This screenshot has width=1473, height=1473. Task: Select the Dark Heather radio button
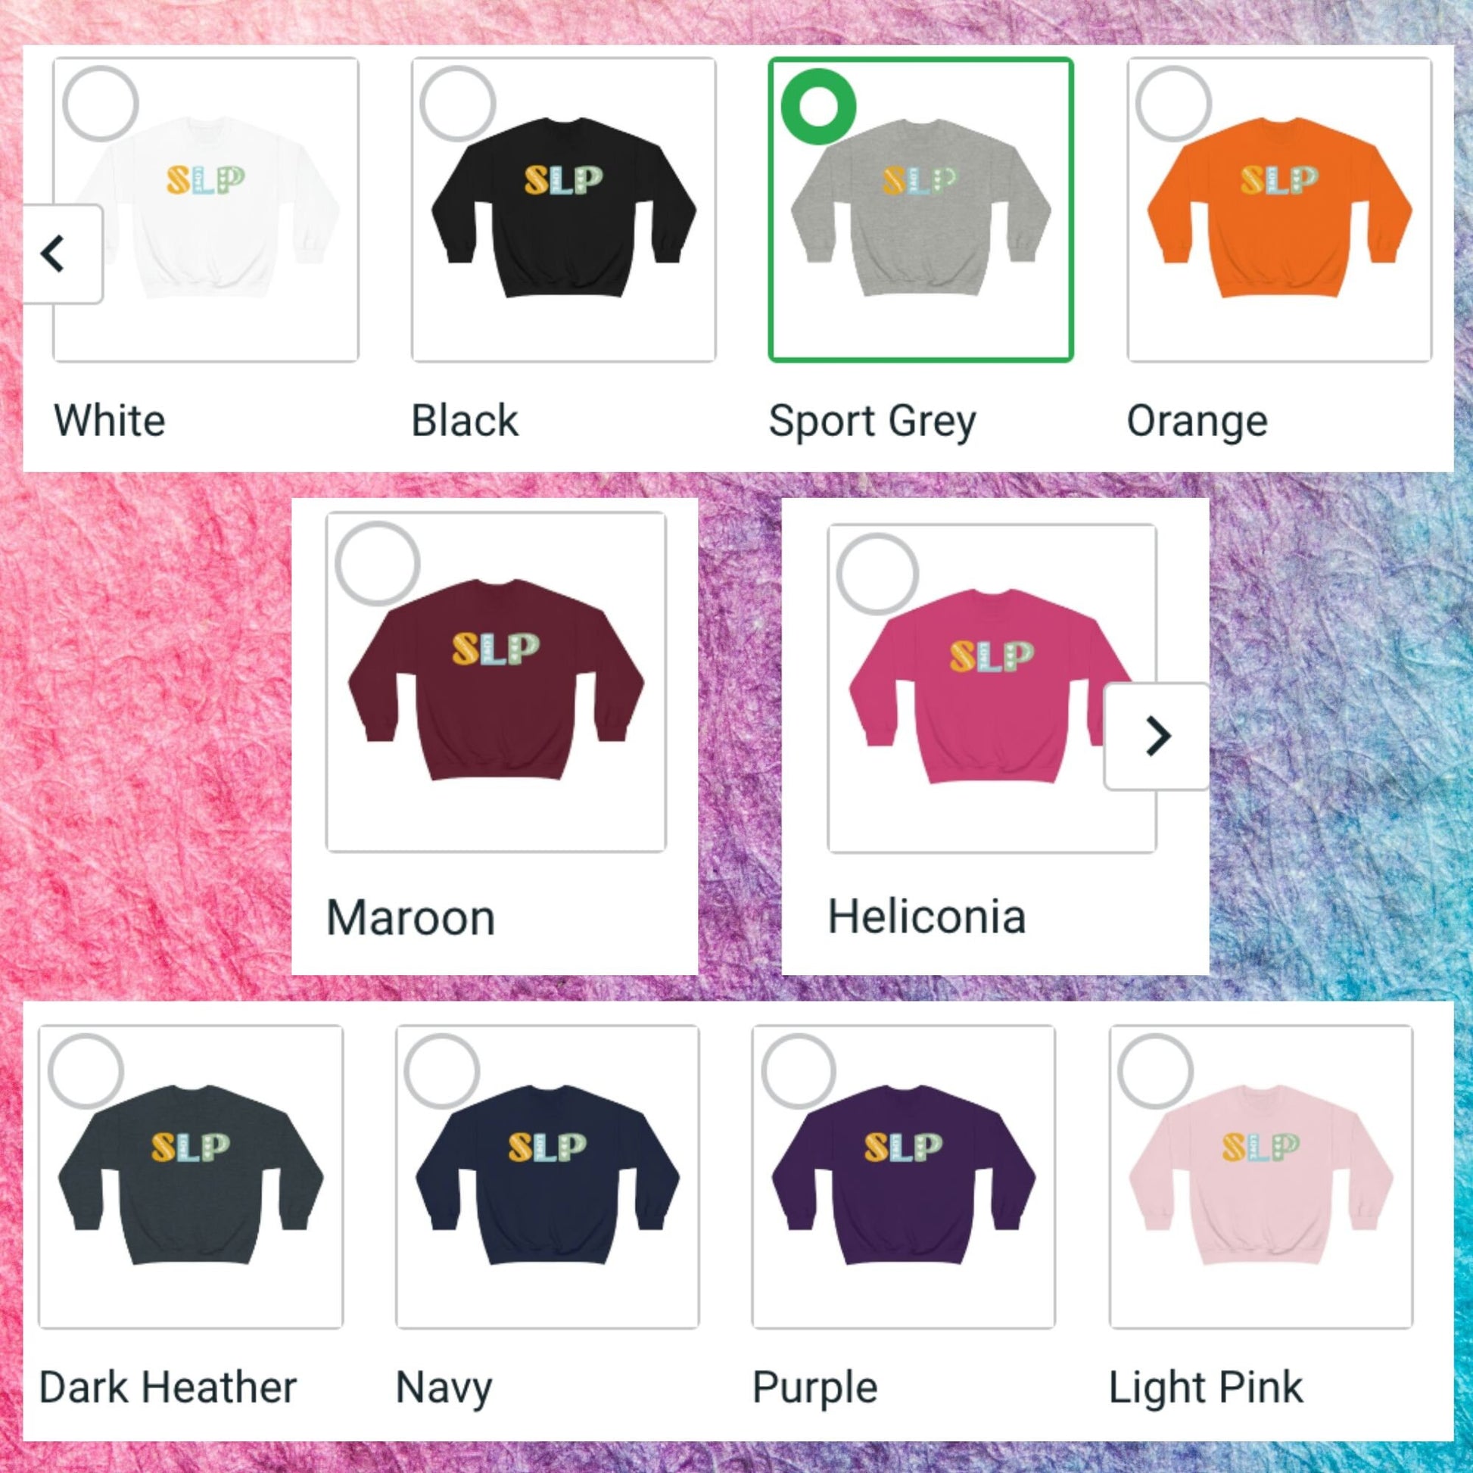86,1072
